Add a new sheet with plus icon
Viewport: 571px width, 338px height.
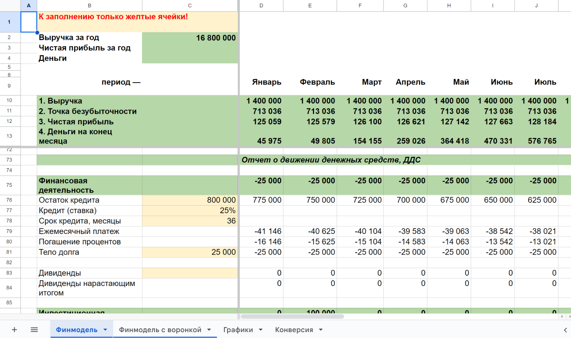14,330
